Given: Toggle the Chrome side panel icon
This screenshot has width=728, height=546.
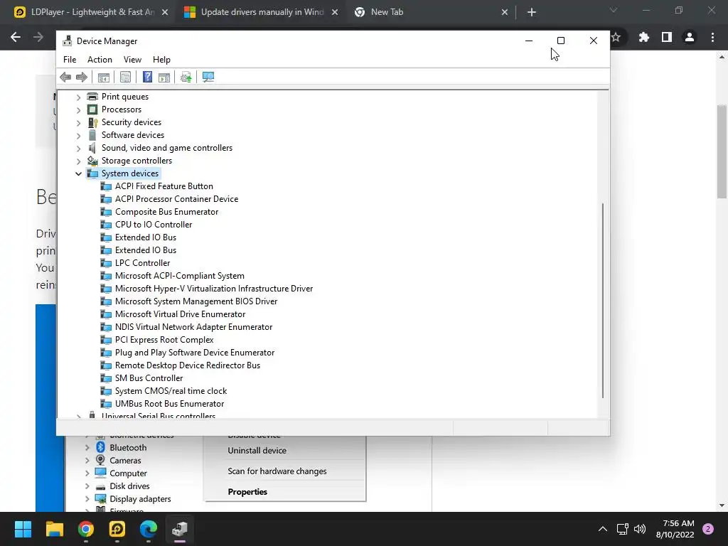Looking at the screenshot, I should coord(667,37).
